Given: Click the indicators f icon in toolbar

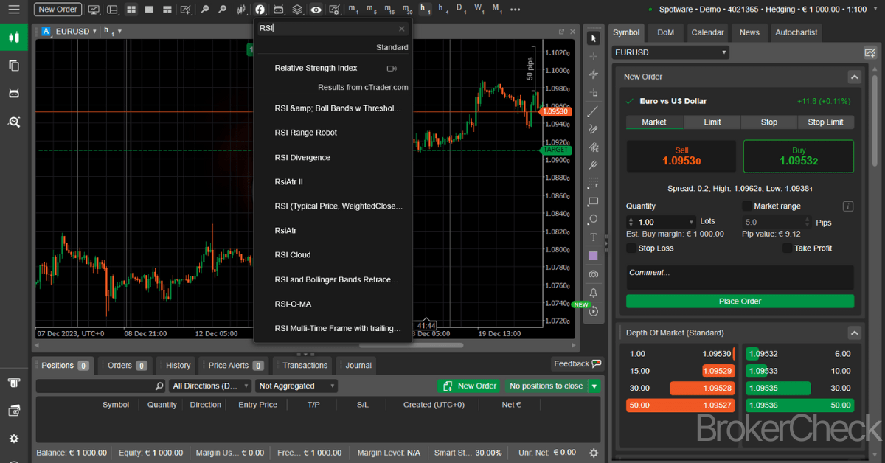Looking at the screenshot, I should [260, 10].
